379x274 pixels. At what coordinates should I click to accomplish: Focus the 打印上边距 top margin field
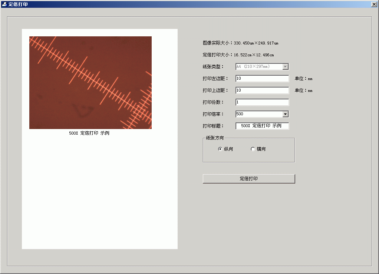262,90
